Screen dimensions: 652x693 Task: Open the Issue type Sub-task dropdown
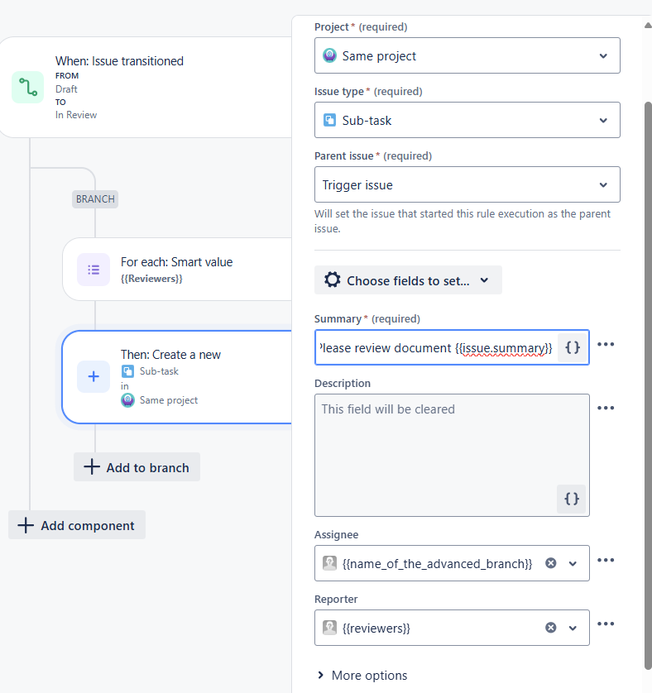point(467,120)
